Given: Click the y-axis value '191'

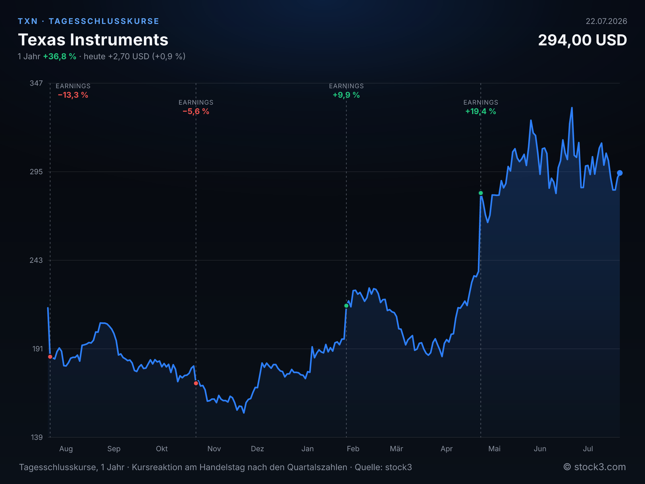Looking at the screenshot, I should click(37, 349).
